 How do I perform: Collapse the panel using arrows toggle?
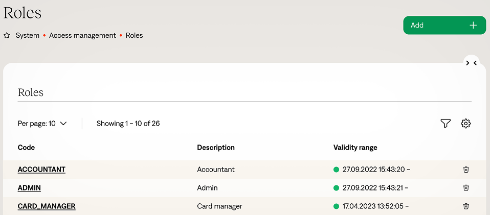[x=471, y=63]
